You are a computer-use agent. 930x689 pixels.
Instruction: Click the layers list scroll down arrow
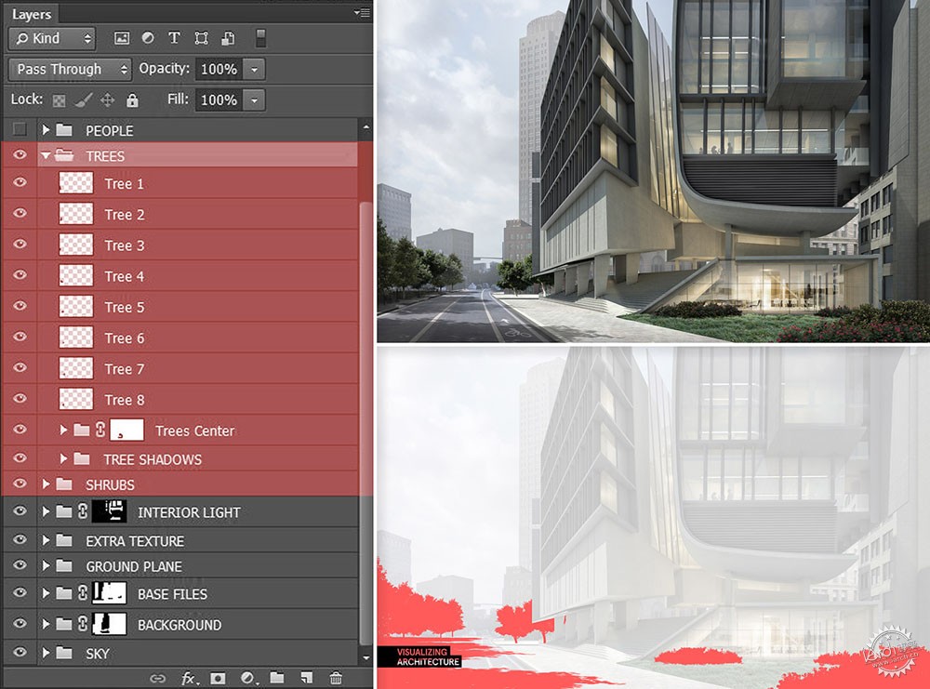(x=365, y=657)
